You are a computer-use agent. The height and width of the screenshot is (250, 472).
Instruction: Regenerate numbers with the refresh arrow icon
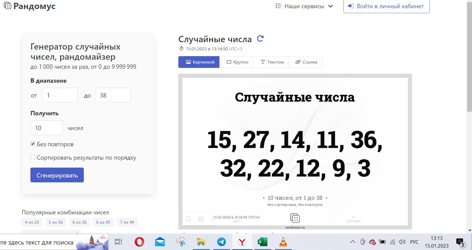(x=260, y=39)
